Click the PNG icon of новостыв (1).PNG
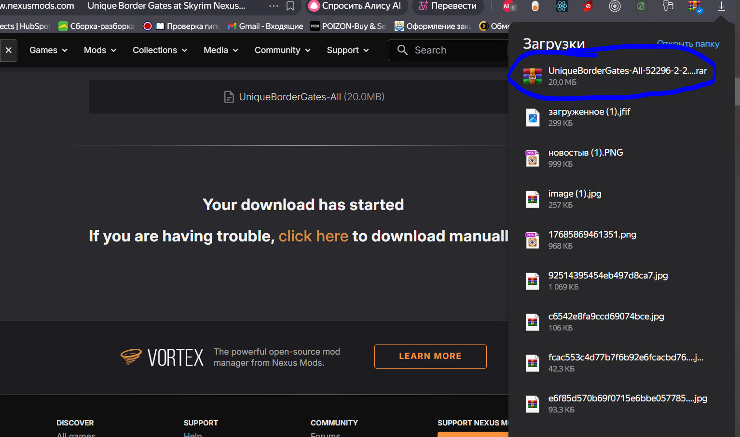 [x=532, y=158]
